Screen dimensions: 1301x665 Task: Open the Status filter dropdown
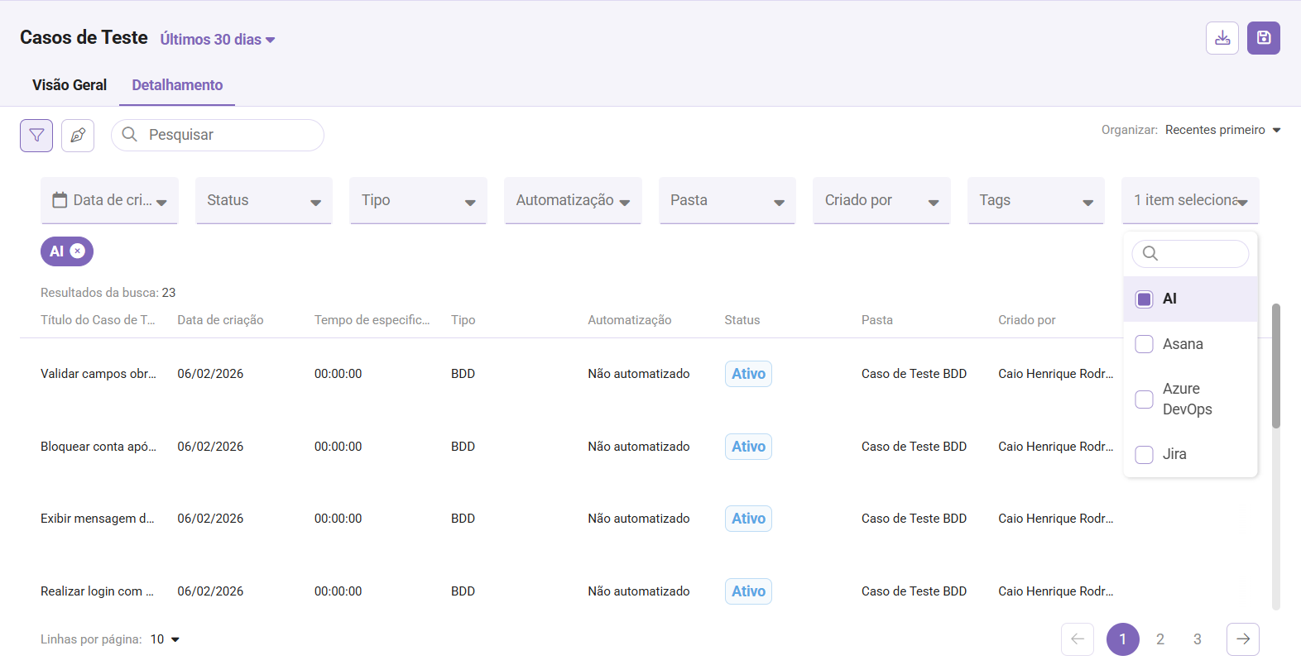[x=263, y=200]
